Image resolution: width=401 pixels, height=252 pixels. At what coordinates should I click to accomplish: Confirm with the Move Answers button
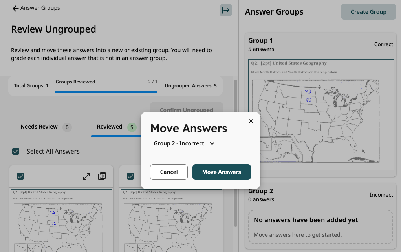pyautogui.click(x=222, y=172)
